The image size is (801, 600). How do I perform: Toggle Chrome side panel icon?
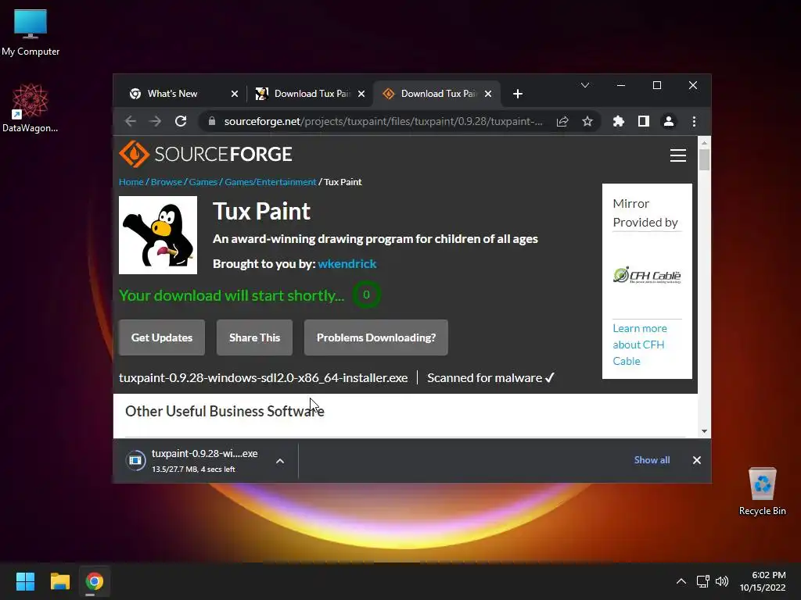[x=644, y=121]
